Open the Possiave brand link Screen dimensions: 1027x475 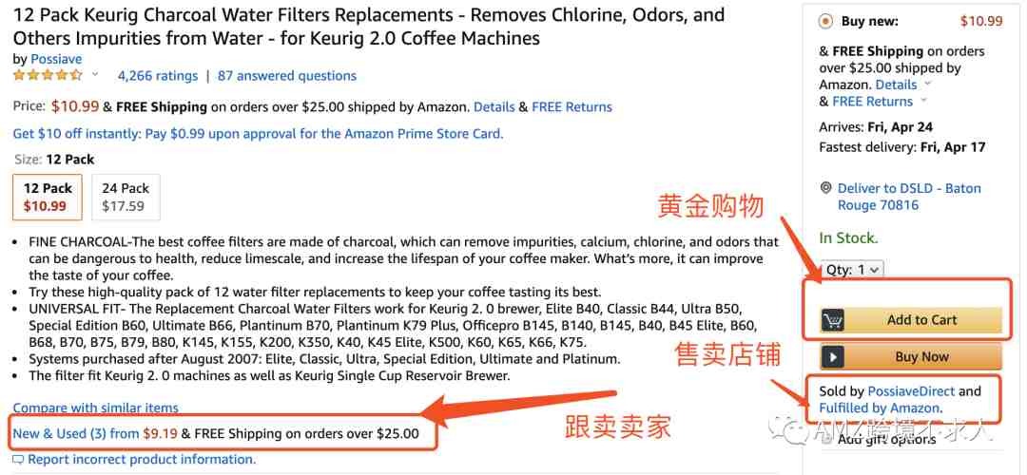click(x=56, y=59)
